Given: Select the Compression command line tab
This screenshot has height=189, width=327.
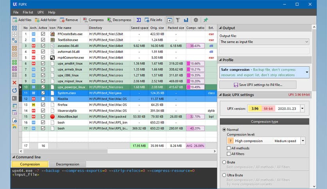Looking at the screenshot, I should tap(30, 164).
